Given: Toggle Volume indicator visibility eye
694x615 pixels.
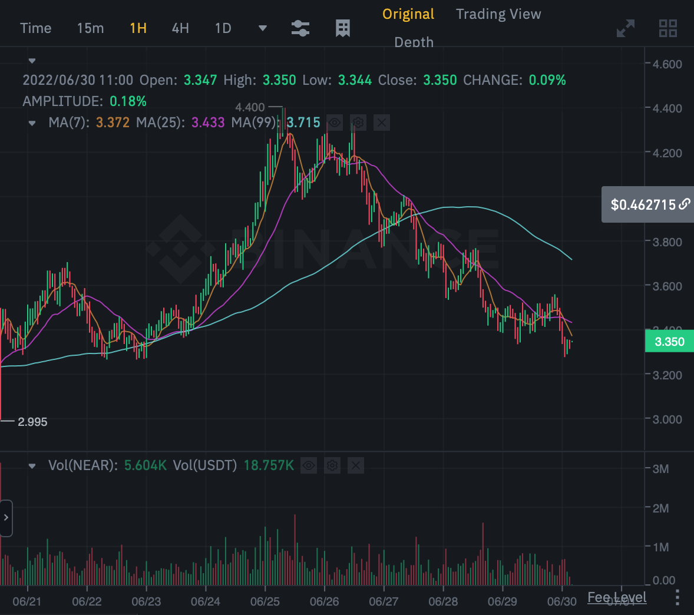Looking at the screenshot, I should 309,466.
